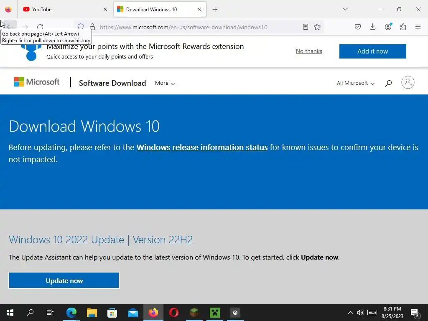Open Minecraft grass block taskbar icon
The image size is (428, 321).
tap(194, 313)
